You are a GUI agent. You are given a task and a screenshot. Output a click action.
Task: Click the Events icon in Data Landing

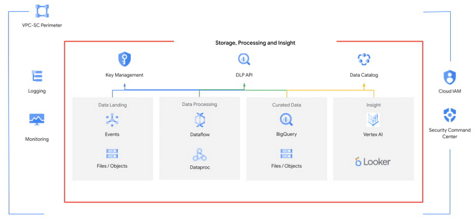[112, 119]
